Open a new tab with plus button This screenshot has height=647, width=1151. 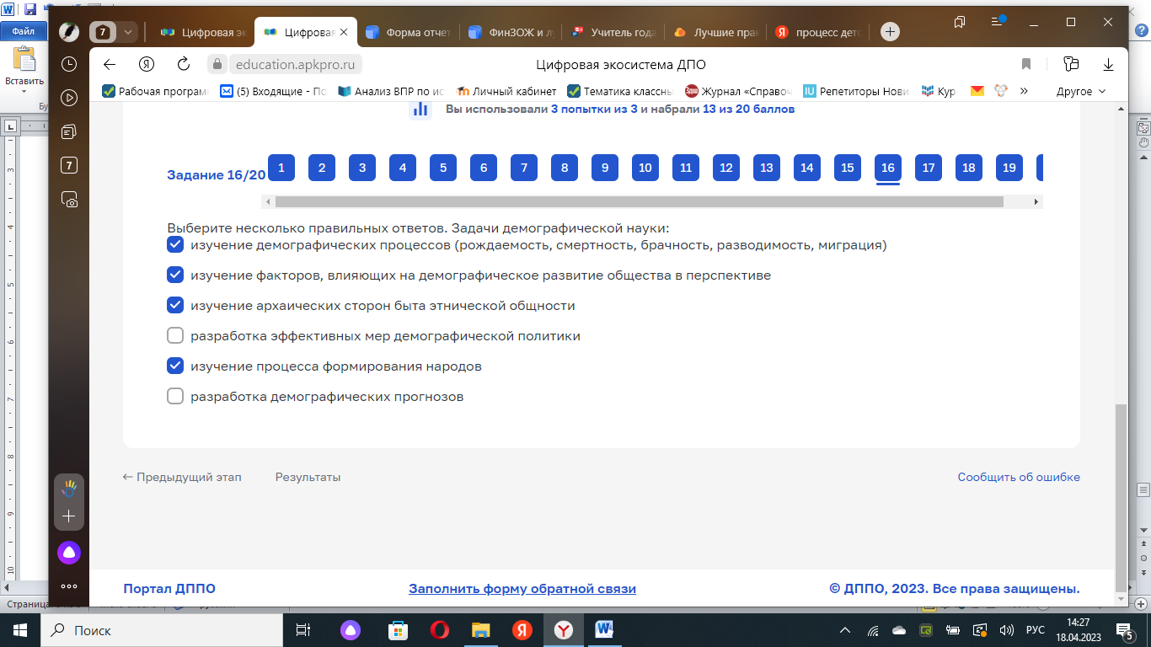tap(890, 32)
